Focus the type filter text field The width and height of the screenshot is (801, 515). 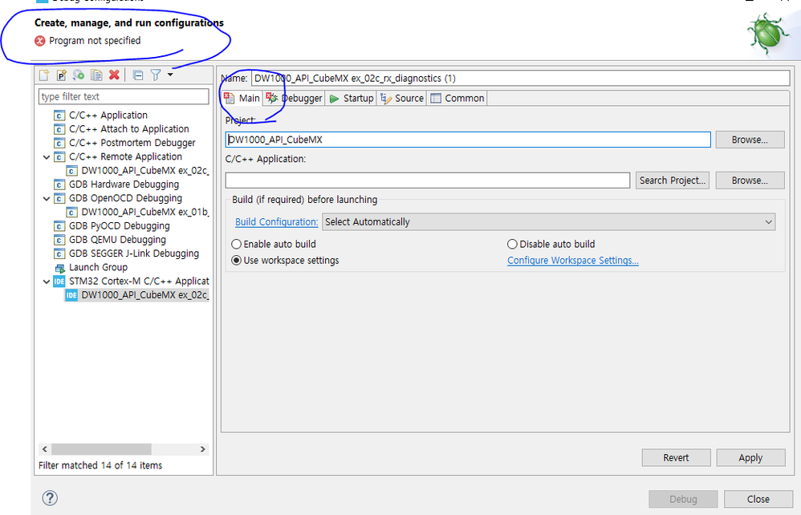124,96
